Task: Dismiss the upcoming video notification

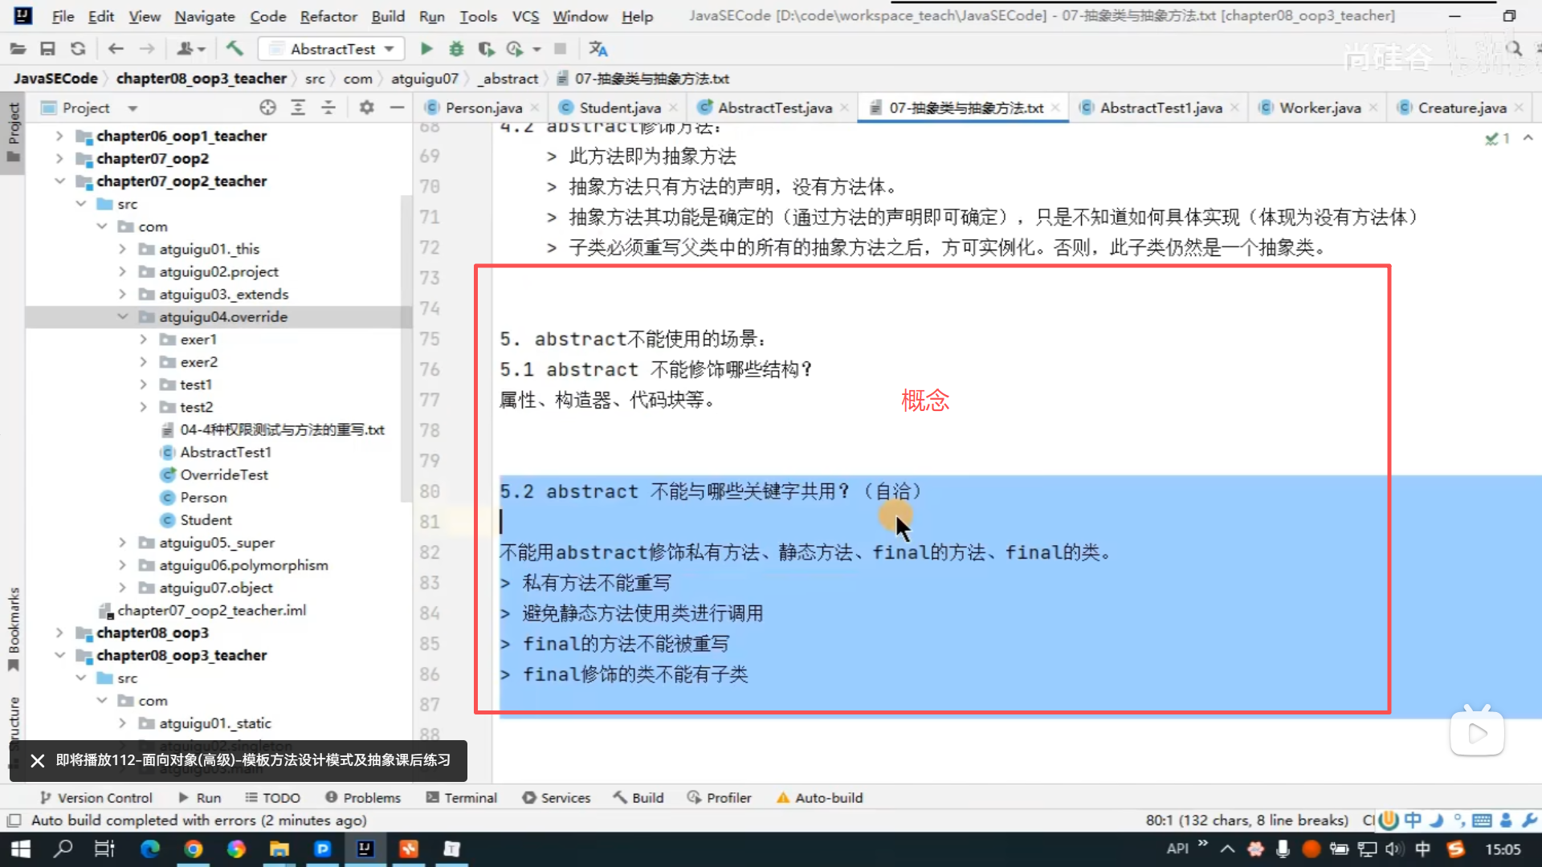Action: pos(38,761)
